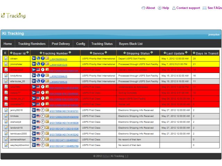This screenshot has width=222, height=166.
Task: Open Buyers Black List page
Action: (x=131, y=44)
